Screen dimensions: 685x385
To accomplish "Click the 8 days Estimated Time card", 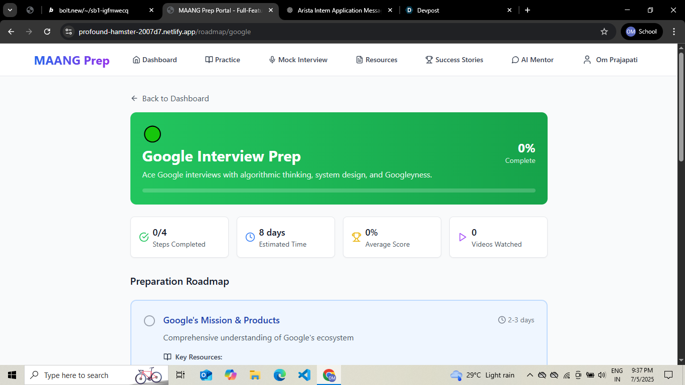I will click(286, 237).
